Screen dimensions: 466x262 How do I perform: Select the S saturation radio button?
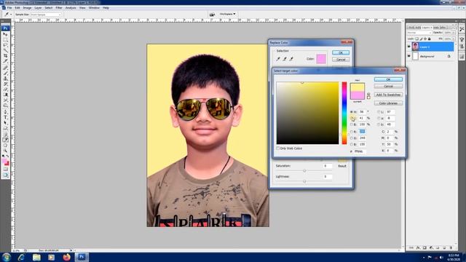[x=352, y=118]
